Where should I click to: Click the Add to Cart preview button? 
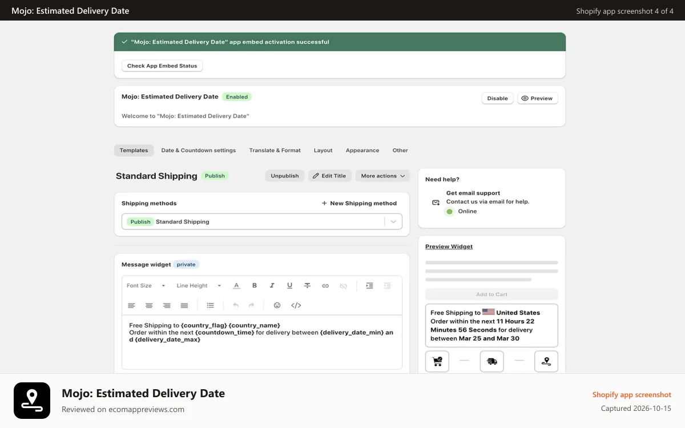tap(491, 294)
